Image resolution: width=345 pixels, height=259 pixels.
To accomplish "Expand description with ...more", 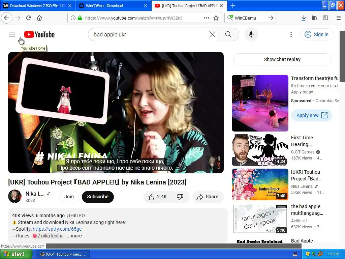I will click(x=74, y=236).
